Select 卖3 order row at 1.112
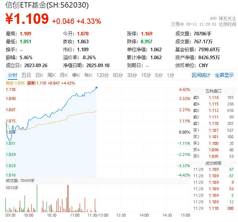 pyautogui.click(x=213, y=110)
